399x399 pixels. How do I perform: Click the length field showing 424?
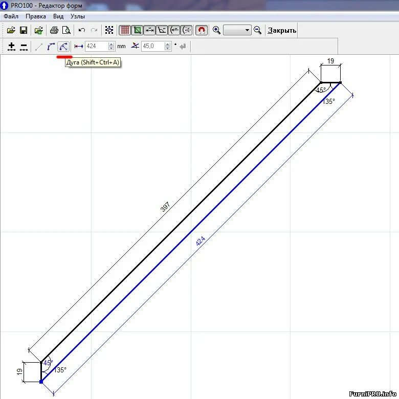coord(97,47)
